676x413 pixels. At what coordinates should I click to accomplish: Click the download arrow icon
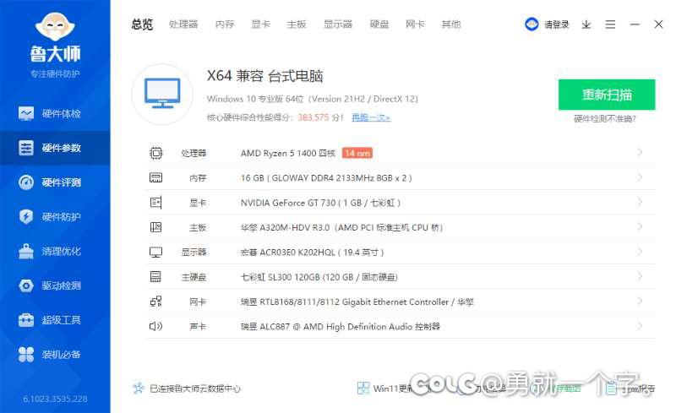tap(586, 24)
